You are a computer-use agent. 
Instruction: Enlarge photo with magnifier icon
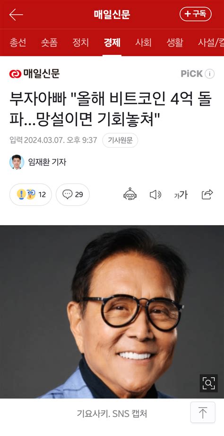pyautogui.click(x=209, y=383)
